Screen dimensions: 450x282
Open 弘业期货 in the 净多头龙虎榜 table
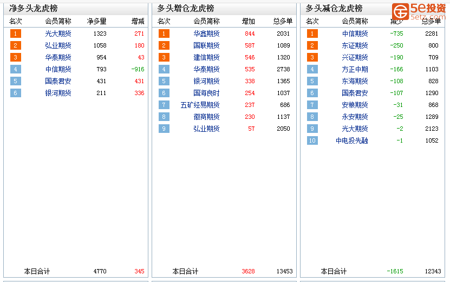click(58, 45)
